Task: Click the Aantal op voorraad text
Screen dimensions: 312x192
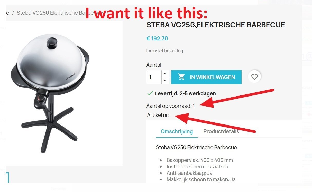Action: [x=171, y=106]
